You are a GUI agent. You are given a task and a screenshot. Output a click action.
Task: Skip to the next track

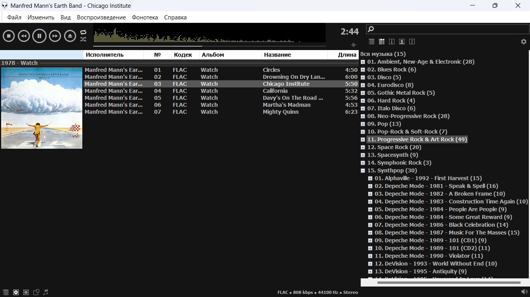coord(55,36)
